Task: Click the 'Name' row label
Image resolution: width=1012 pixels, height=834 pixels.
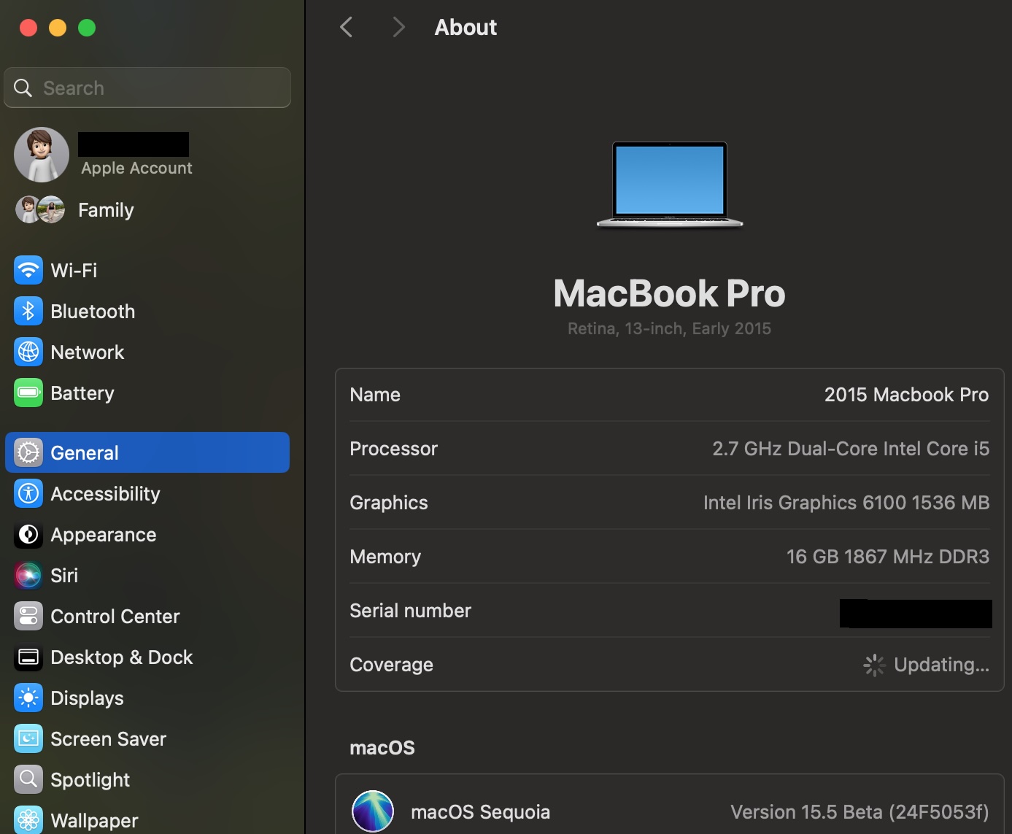Action: tap(375, 394)
